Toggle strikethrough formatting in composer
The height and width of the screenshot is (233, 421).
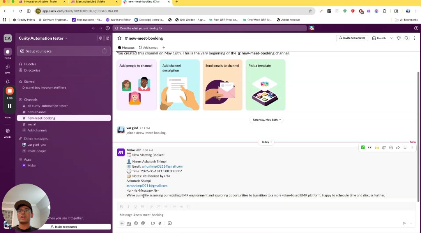pyautogui.click(x=143, y=207)
